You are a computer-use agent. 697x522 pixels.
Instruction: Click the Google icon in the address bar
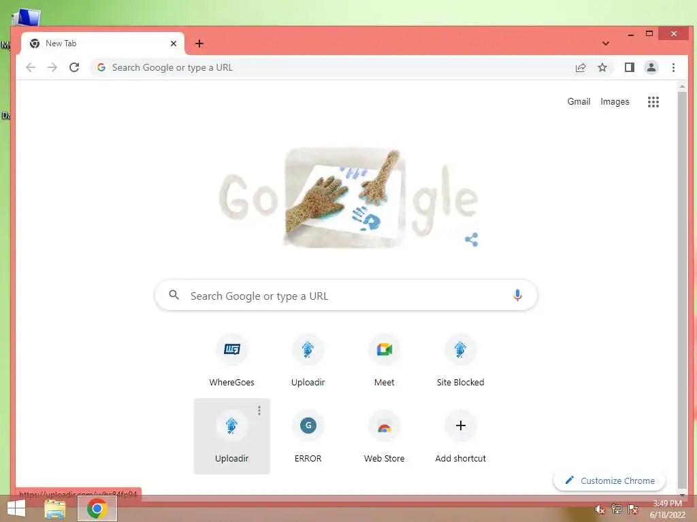pyautogui.click(x=101, y=67)
